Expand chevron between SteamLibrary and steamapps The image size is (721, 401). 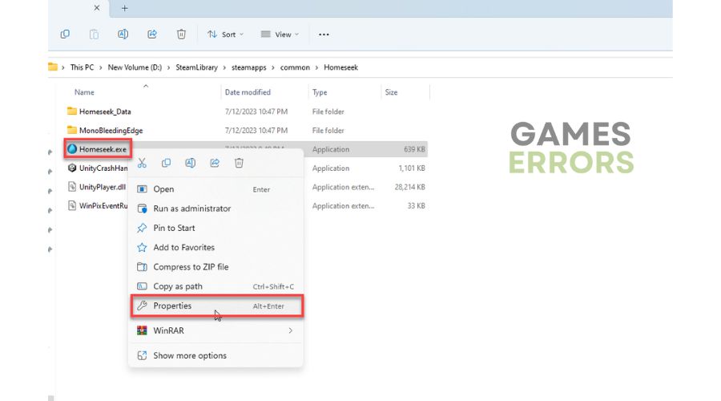[x=224, y=67]
